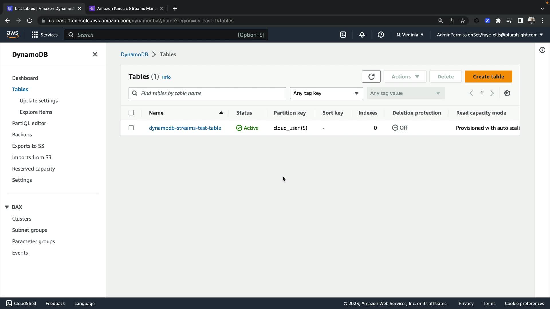The height and width of the screenshot is (309, 550).
Task: Sort tables by Name column arrow
Action: coord(221,113)
